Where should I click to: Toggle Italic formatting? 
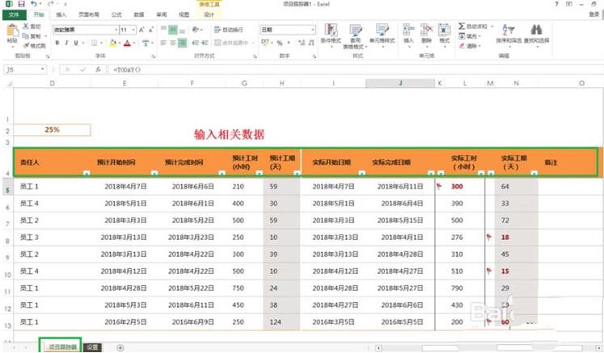[66, 43]
